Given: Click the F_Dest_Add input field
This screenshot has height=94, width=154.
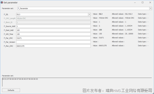Looking at the screenshot, I should pos(53,30).
